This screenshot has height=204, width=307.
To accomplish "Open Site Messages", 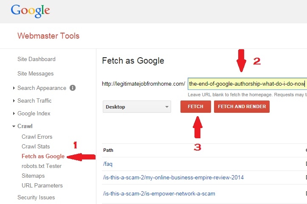I will click(35, 73).
